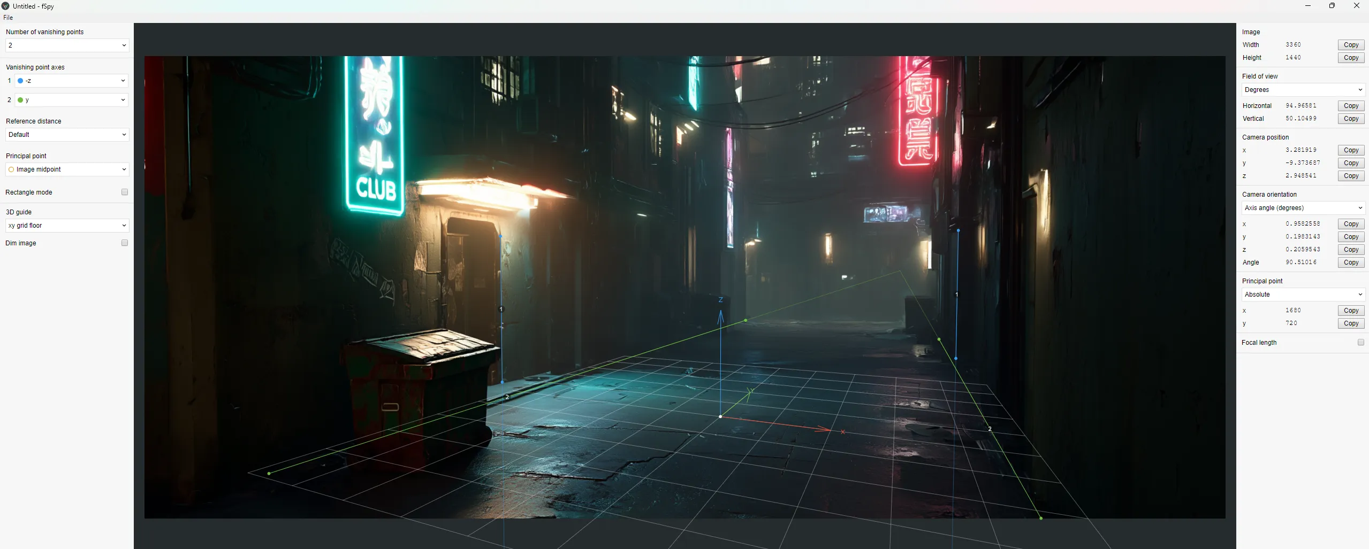This screenshot has width=1369, height=549.
Task: Open the File menu
Action: pos(8,17)
